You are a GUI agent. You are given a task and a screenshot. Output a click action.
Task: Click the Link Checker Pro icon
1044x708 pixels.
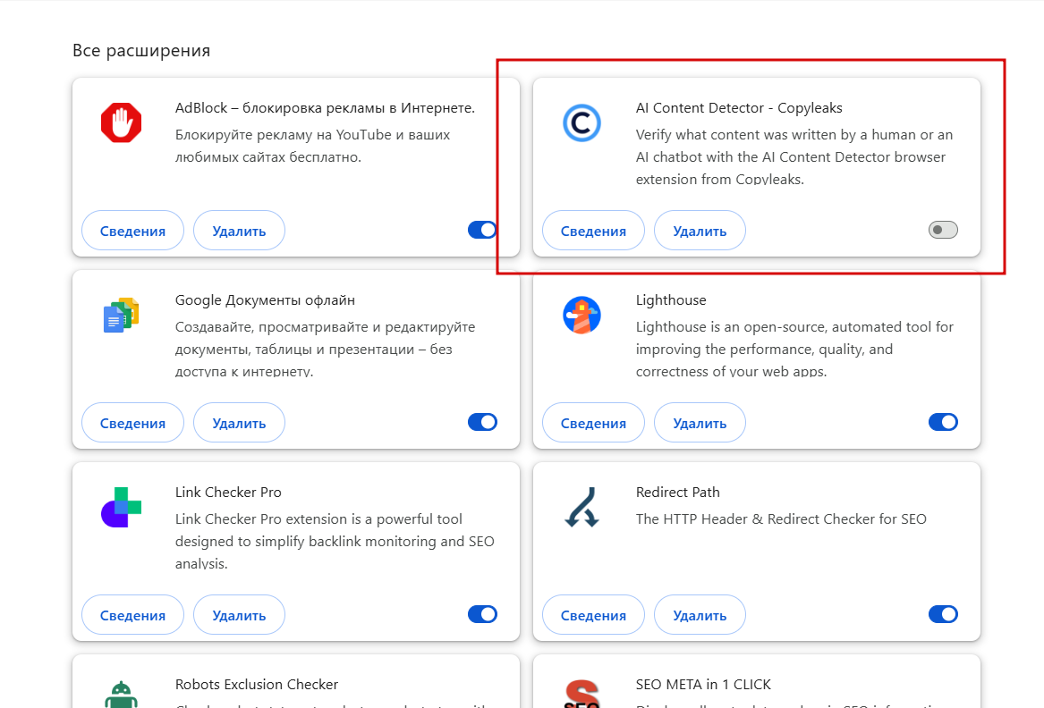coord(122,507)
